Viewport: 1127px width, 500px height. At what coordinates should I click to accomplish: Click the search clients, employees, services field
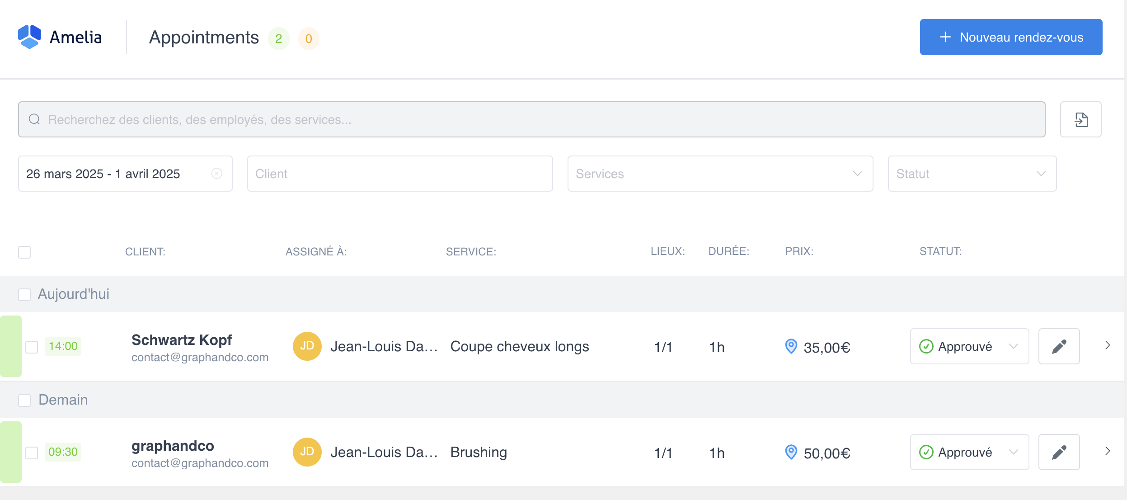point(531,120)
